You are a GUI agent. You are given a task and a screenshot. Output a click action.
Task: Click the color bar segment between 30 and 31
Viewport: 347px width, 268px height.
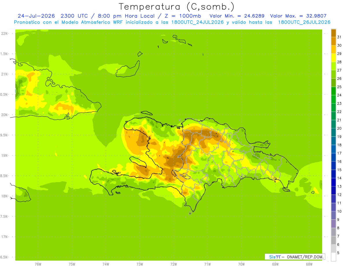[x=333, y=41]
